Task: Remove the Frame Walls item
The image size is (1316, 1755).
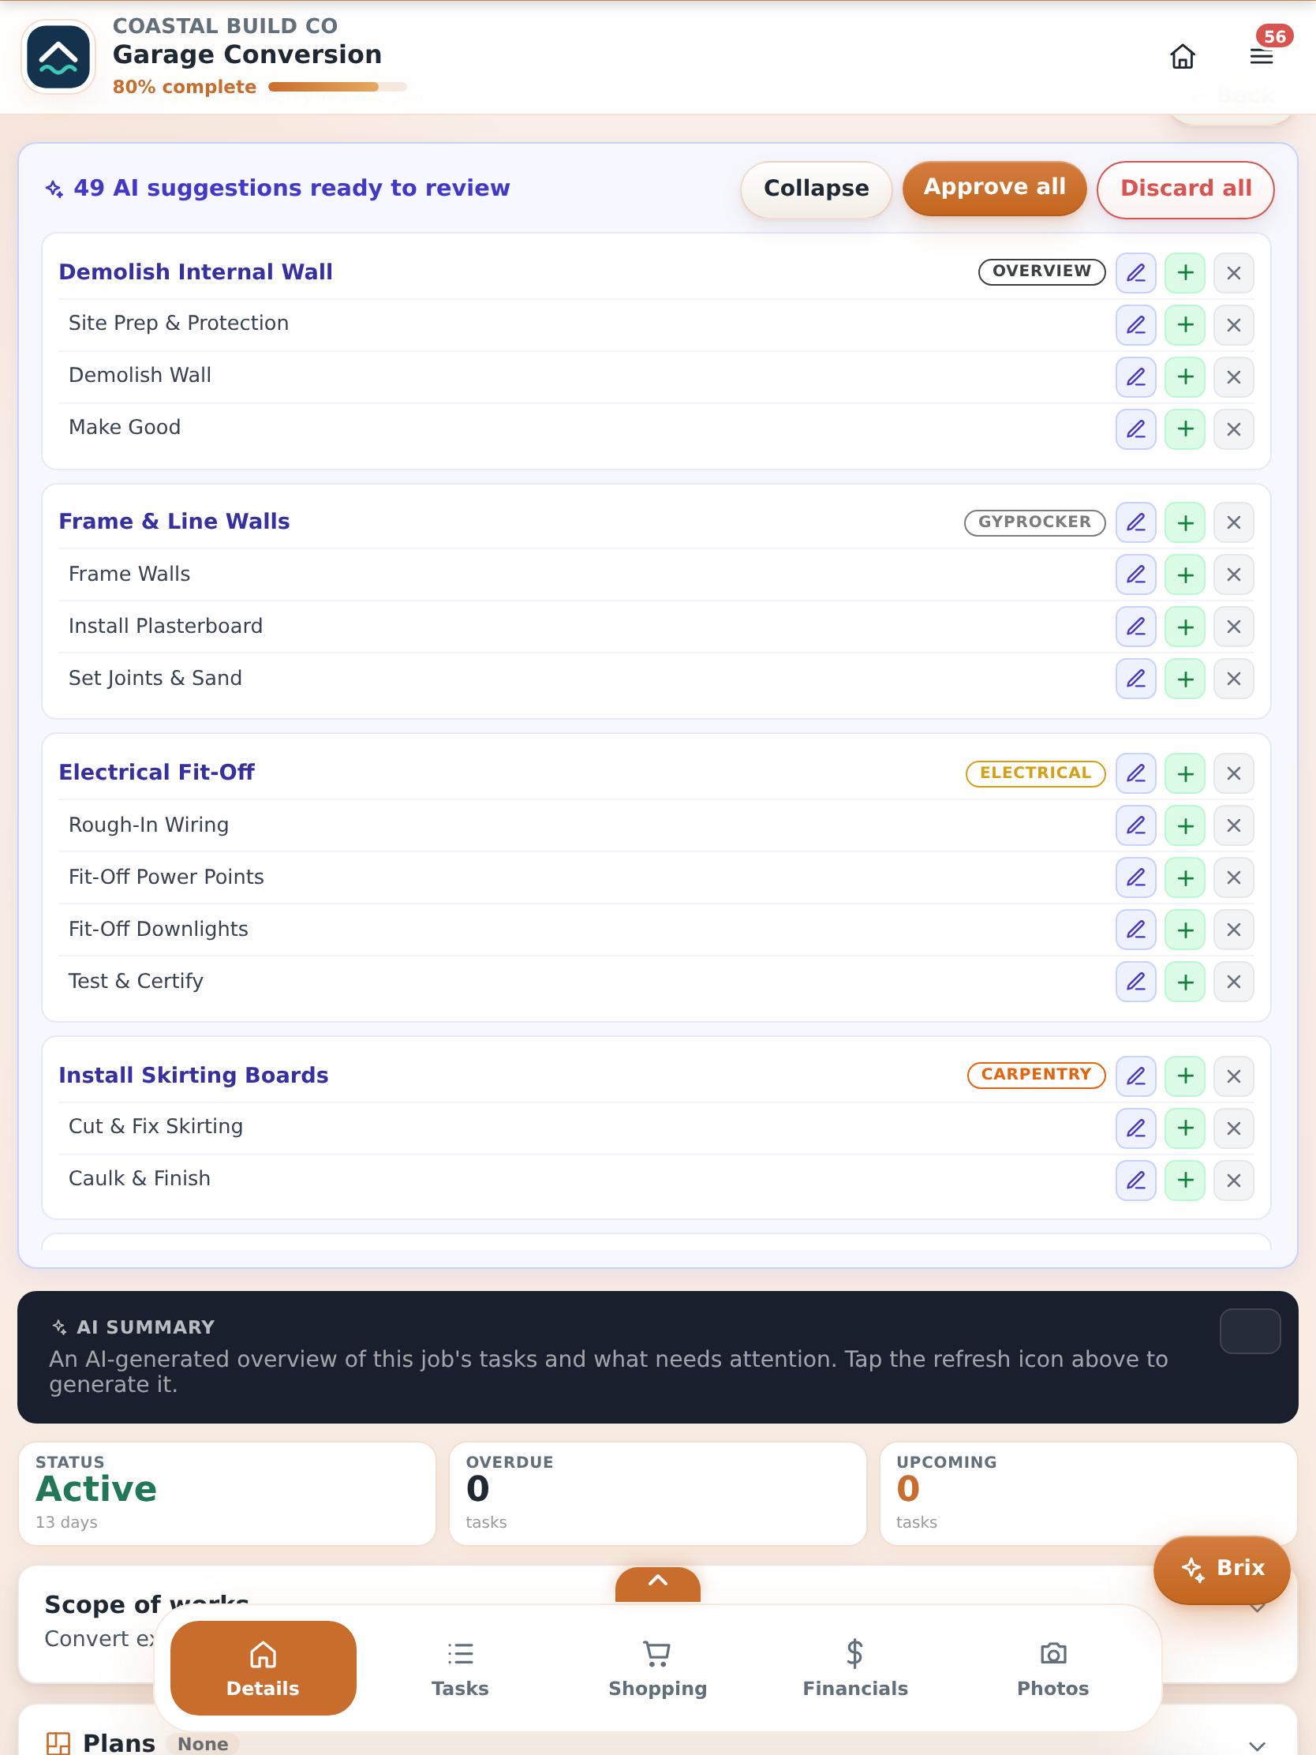Action: (1233, 575)
